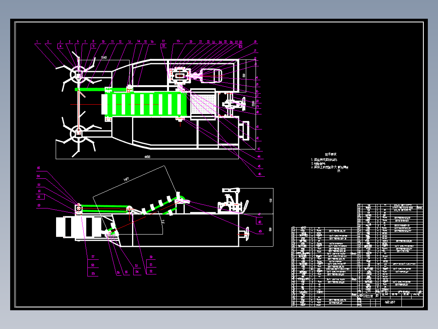The height and width of the screenshot is (329, 438).
Task: Click part callout number 58
Action: pyautogui.click(x=93, y=265)
